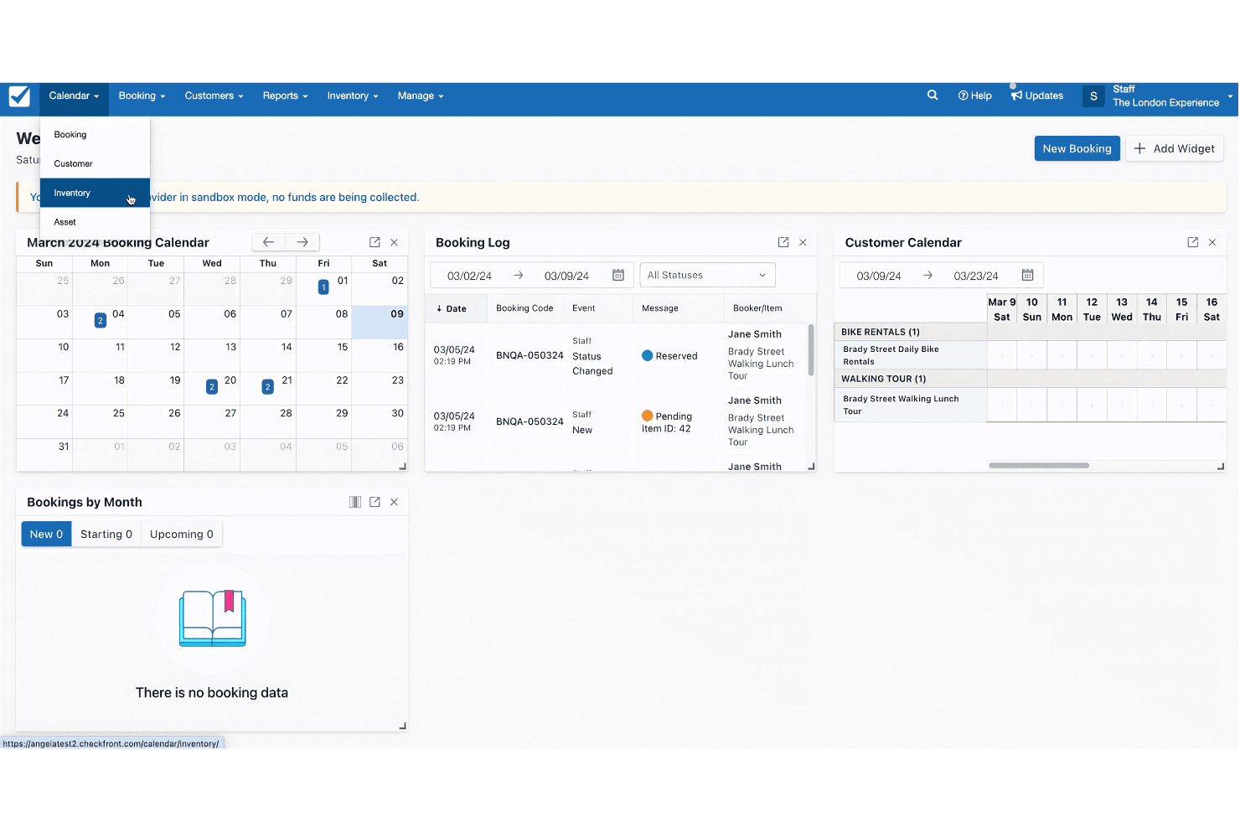The width and height of the screenshot is (1240, 827).
Task: Open the Help link in top bar
Action: (x=975, y=96)
